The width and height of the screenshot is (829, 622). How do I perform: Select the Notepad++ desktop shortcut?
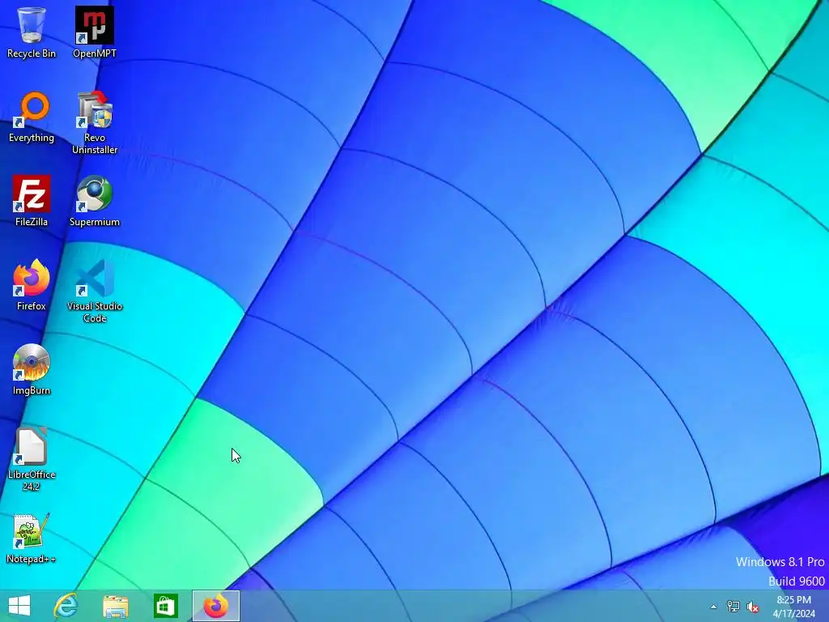(32, 539)
